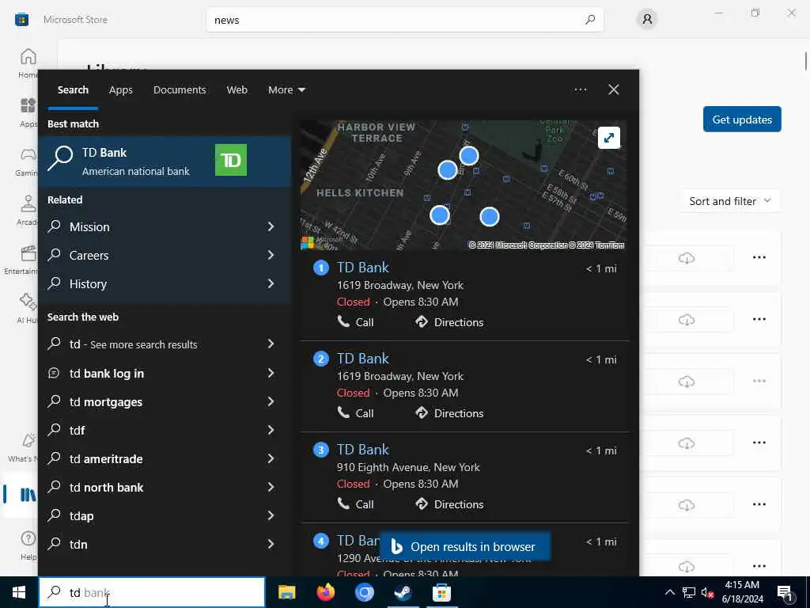Open TD Bank result number 2 link
Image resolution: width=810 pixels, height=608 pixels.
362,359
